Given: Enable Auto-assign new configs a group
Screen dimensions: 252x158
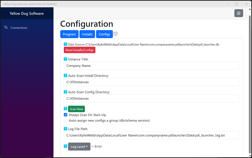Looking at the screenshot, I should (x=66, y=120).
